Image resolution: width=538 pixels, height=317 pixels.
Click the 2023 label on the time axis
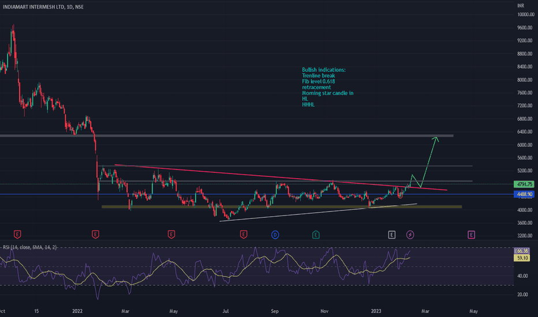376,311
